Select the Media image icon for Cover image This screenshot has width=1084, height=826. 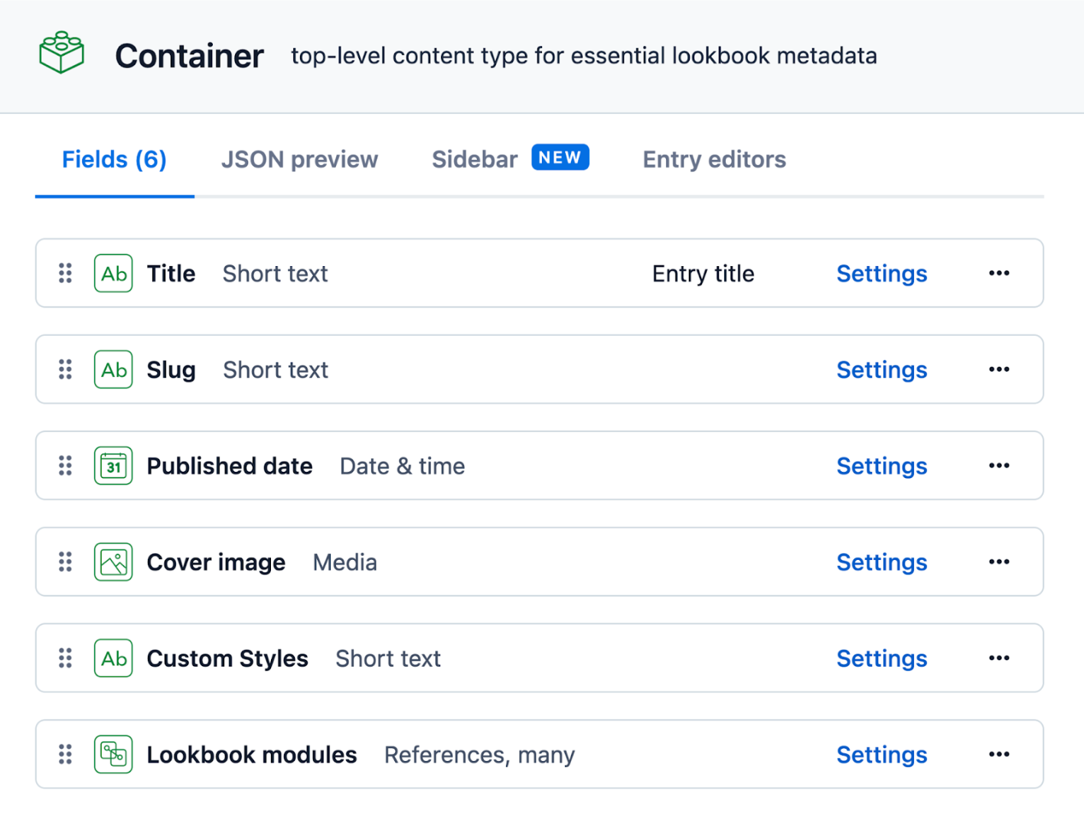[x=113, y=561]
